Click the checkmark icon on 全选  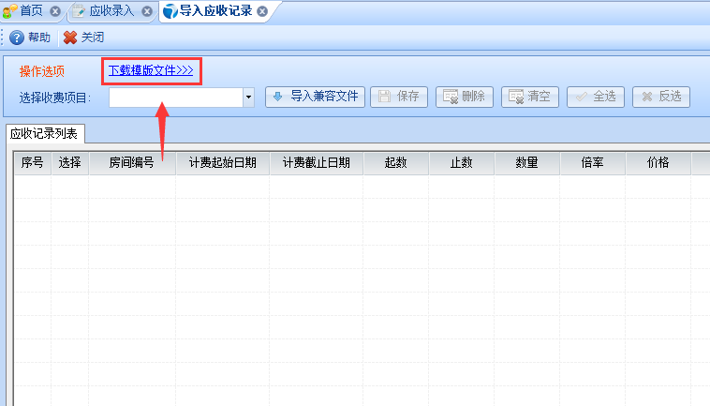[x=582, y=97]
